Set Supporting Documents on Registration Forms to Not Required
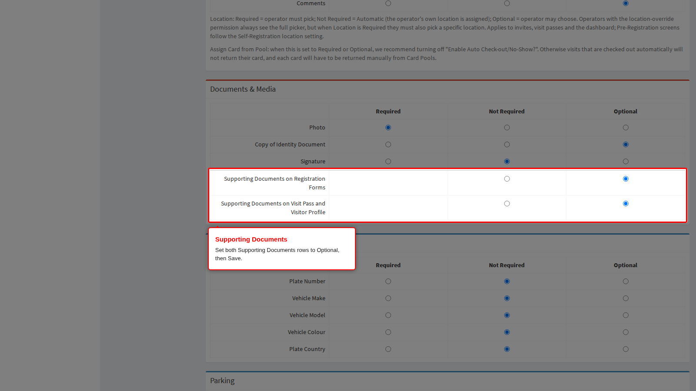The width and height of the screenshot is (696, 391). coord(507,179)
